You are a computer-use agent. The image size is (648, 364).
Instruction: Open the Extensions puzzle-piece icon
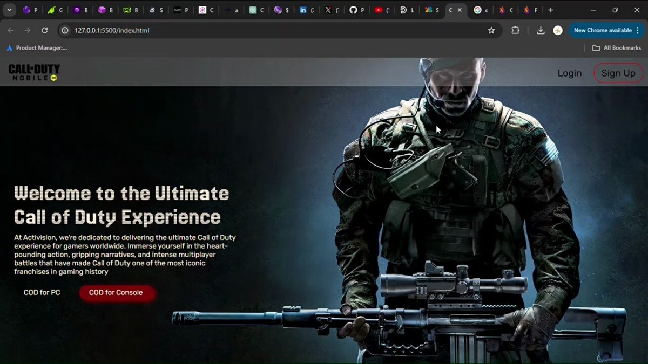point(516,30)
